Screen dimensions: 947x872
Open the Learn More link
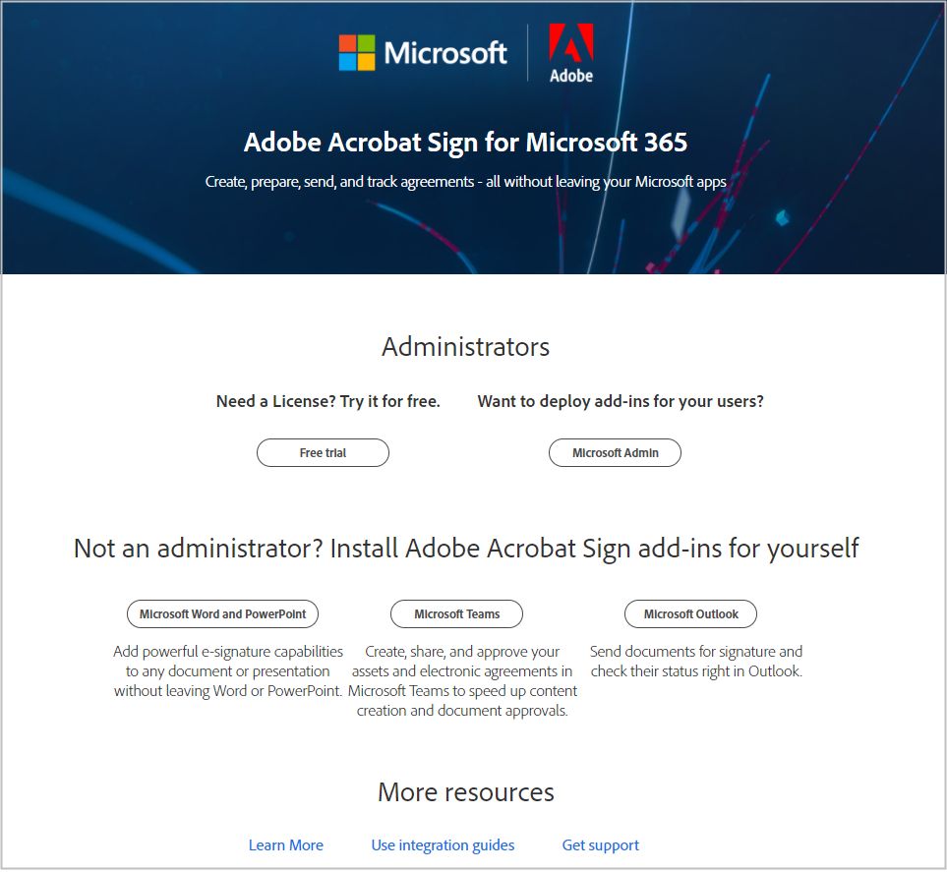click(285, 845)
